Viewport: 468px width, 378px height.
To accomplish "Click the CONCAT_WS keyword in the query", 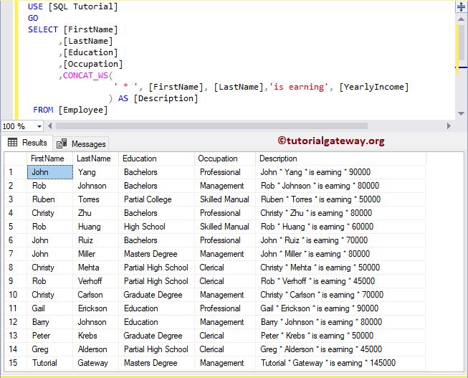I will [x=85, y=75].
